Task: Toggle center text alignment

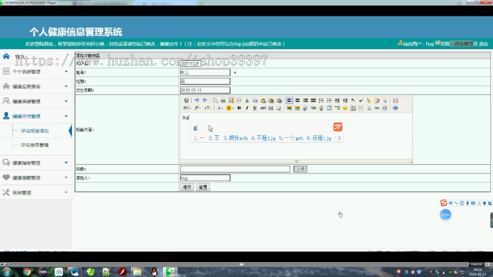Action: [297, 101]
